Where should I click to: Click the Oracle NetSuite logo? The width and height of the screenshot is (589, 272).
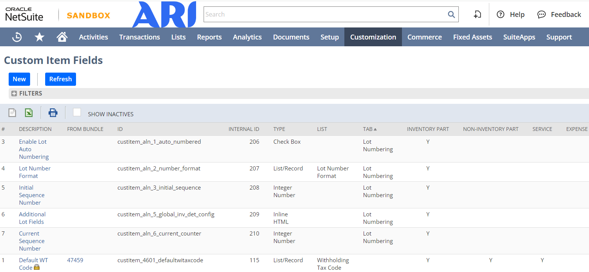pos(24,14)
